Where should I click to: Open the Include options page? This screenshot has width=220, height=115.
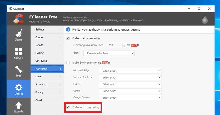pos(47,45)
